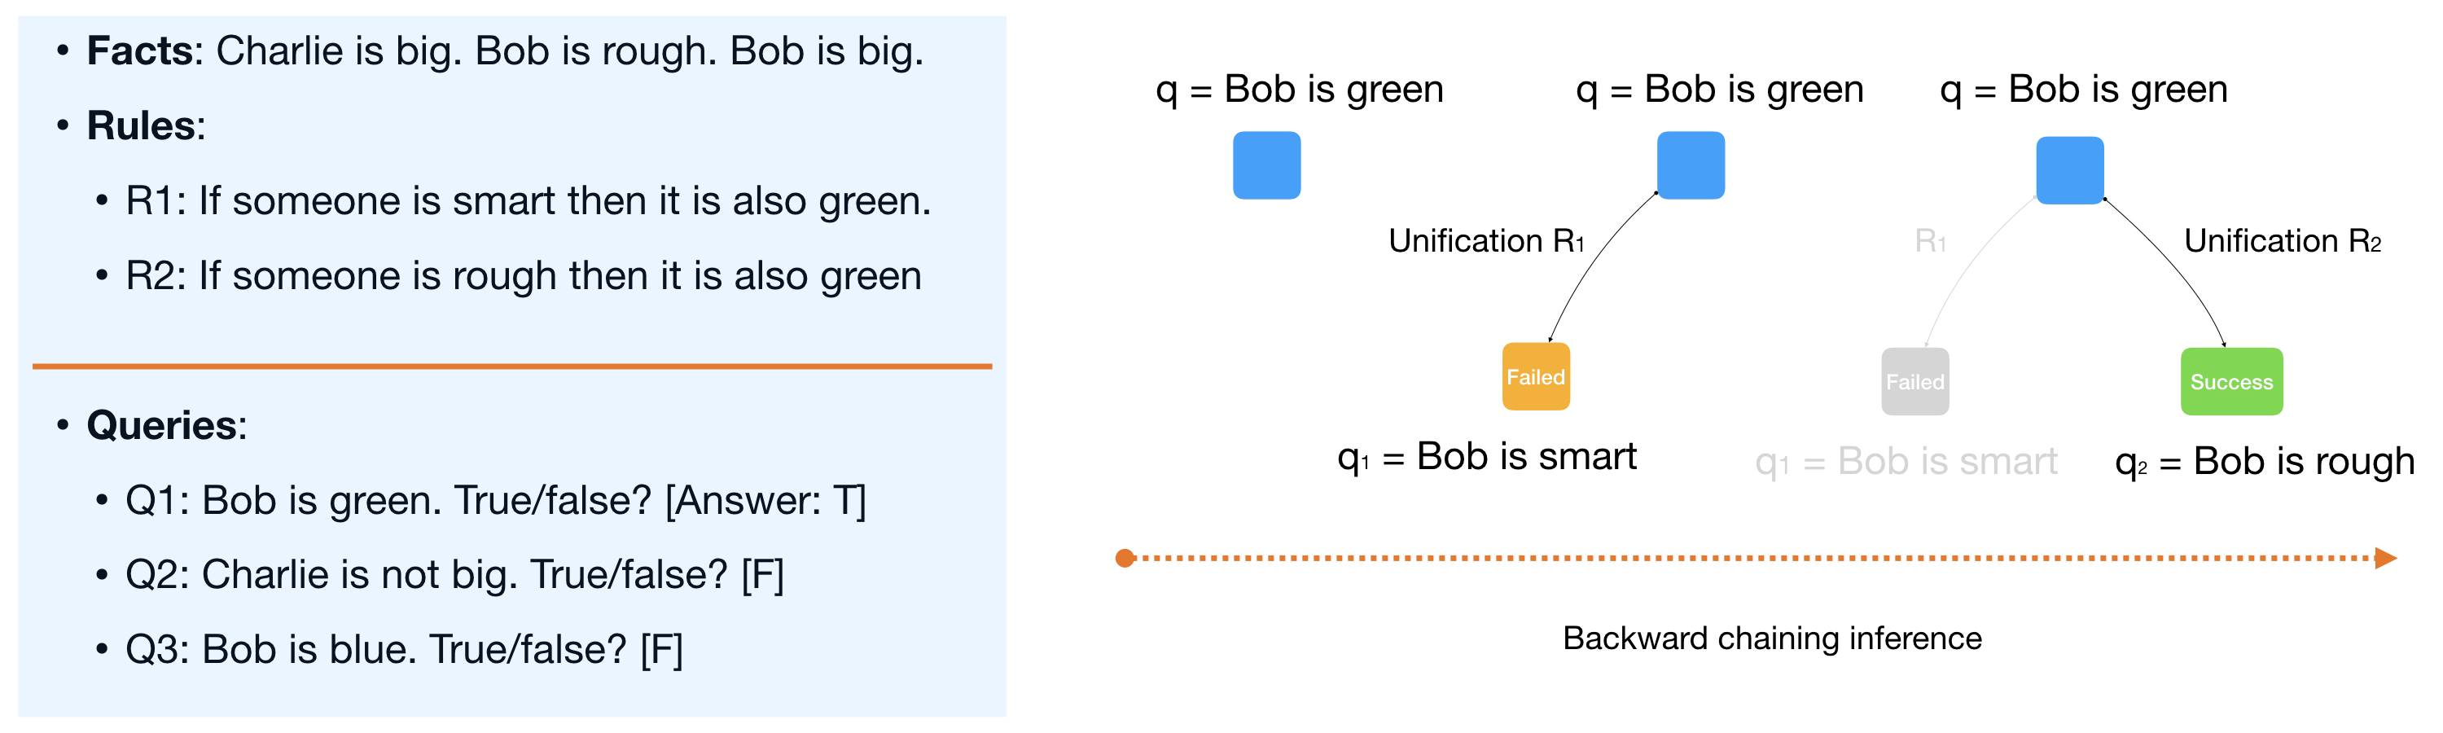Click the "q1 = Bob is smart" black label
Viewport: 2443px width, 733px height.
(x=1486, y=457)
